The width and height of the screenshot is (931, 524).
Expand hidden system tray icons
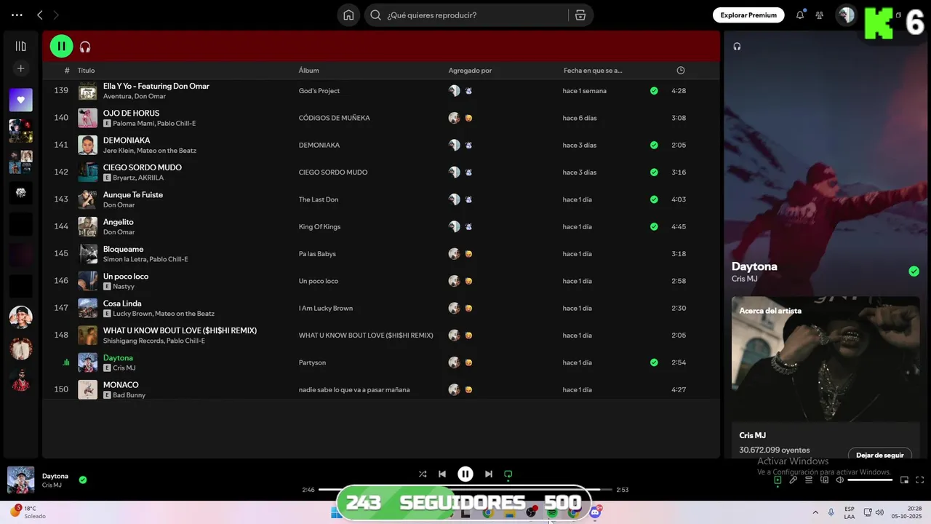click(815, 512)
